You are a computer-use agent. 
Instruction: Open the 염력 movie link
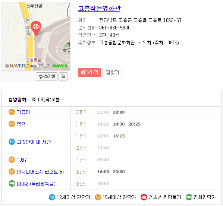21,124
